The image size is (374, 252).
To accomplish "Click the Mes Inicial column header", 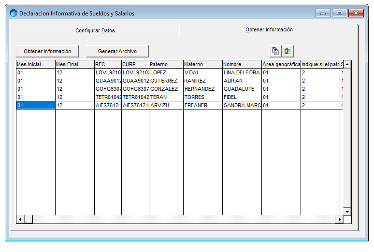I will [x=35, y=64].
